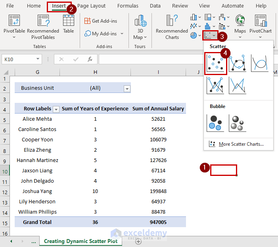The height and width of the screenshot is (247, 278).
Task: Expand pie chart dropdown arrow
Action: 199,35
